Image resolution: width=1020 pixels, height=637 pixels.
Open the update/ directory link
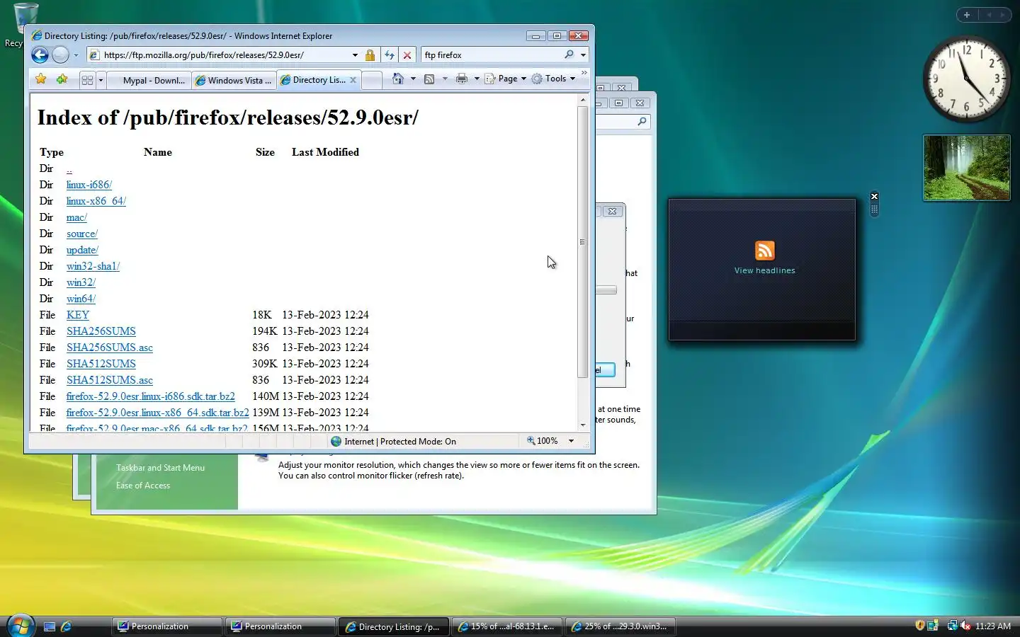[82, 250]
